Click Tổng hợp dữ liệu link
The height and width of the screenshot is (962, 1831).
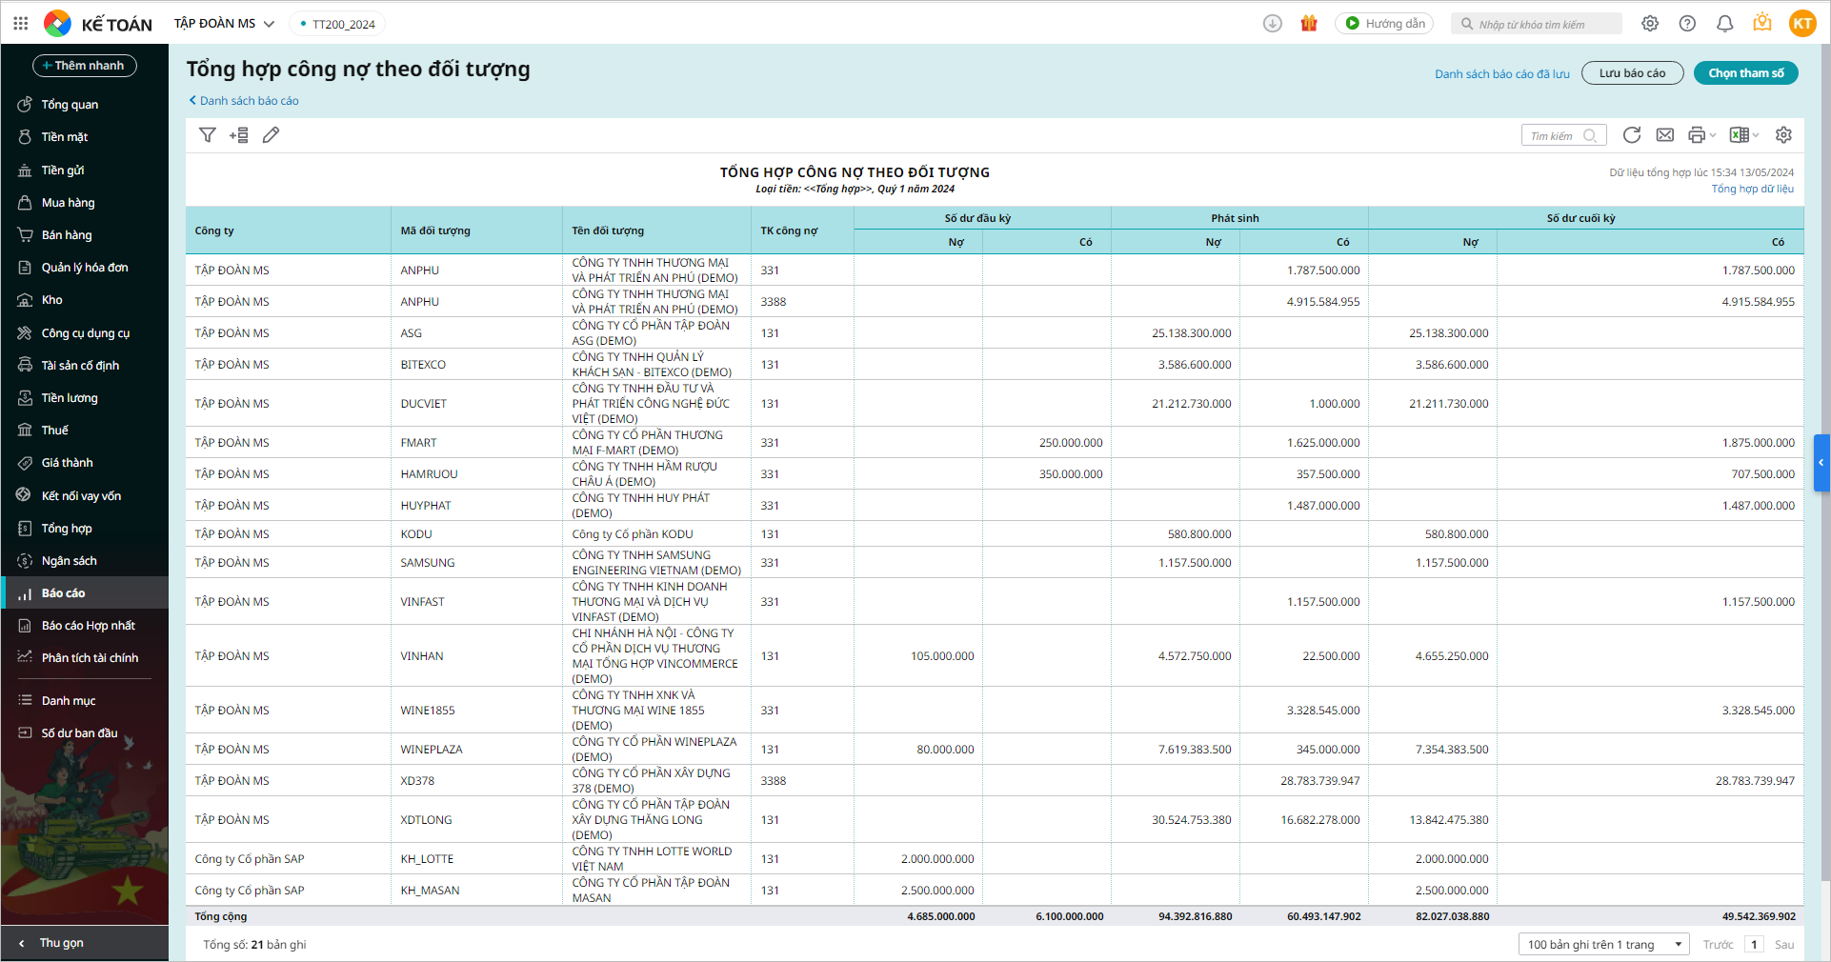[x=1753, y=189]
